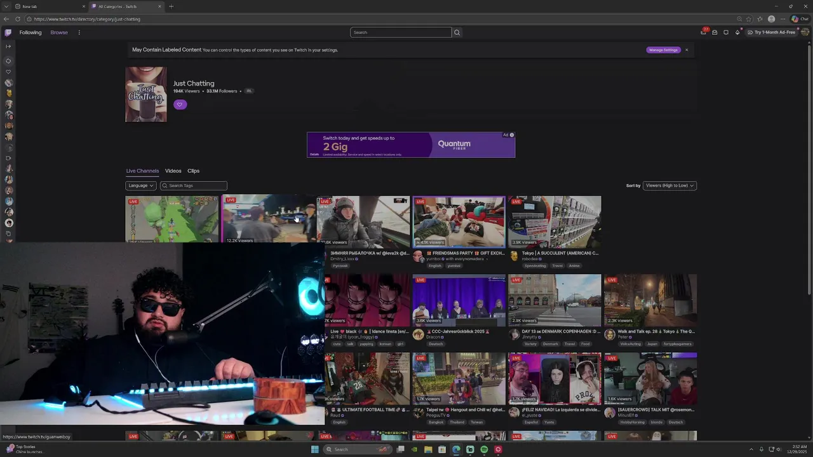Open the Walk and Talk ep. 28 stream thumbnail
This screenshot has width=813, height=457.
pos(650,300)
